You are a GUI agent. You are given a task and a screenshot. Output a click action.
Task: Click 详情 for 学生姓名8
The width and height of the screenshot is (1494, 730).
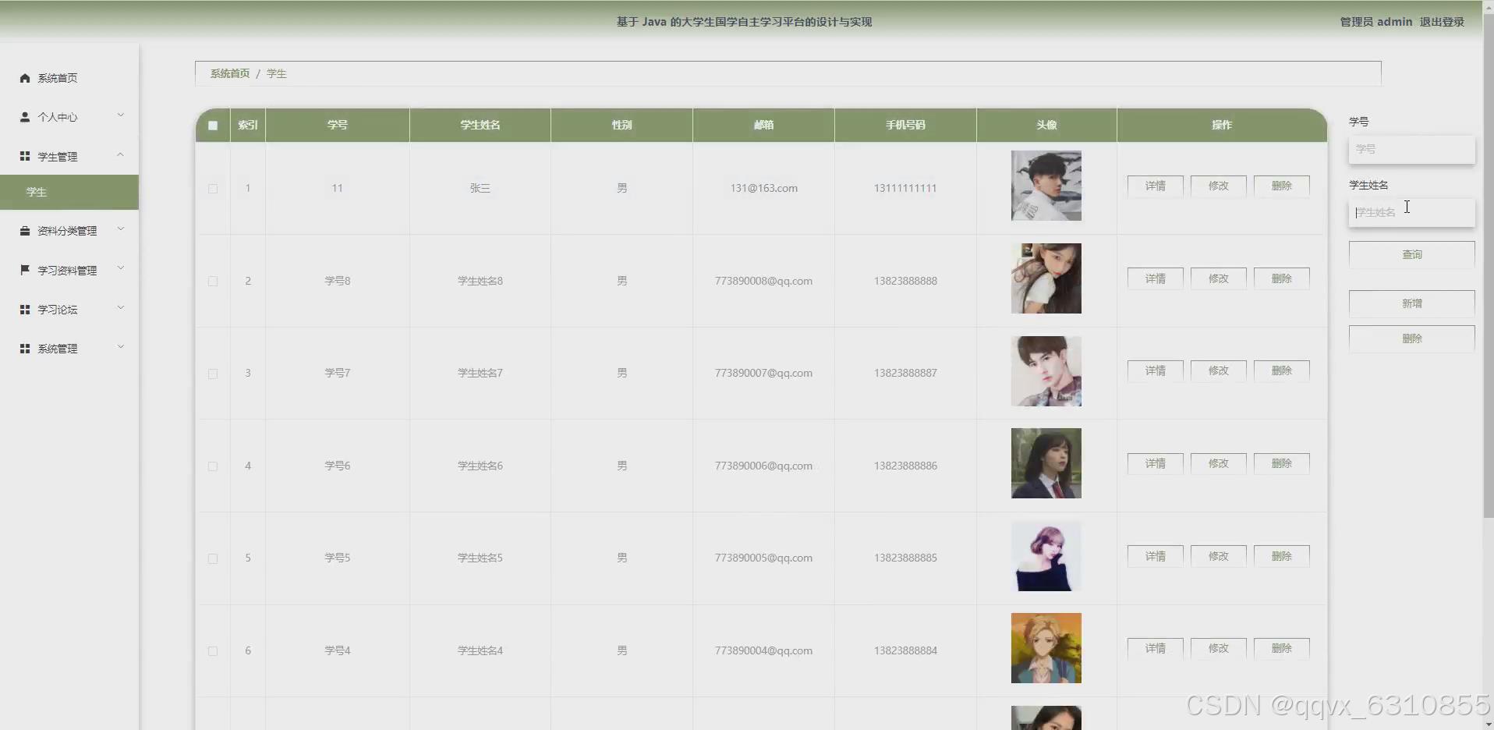1155,278
